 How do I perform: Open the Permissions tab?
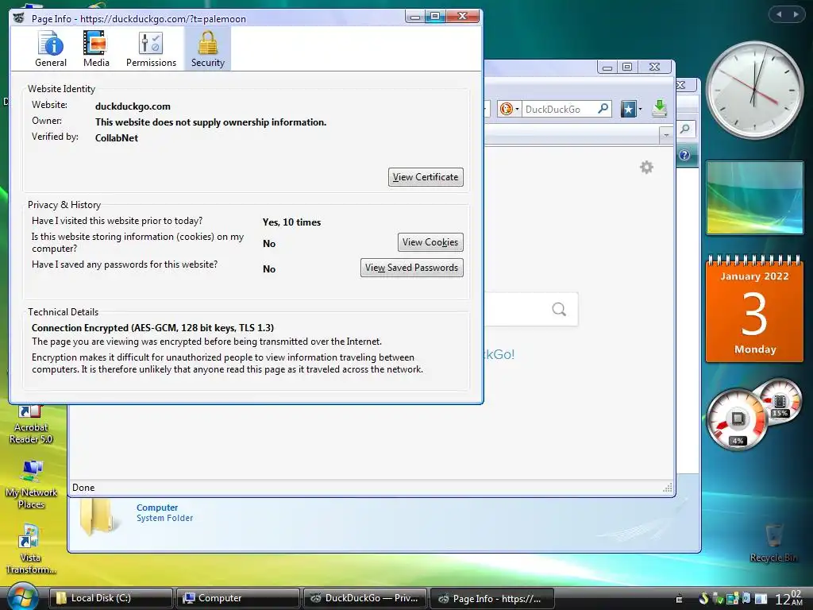tap(151, 49)
